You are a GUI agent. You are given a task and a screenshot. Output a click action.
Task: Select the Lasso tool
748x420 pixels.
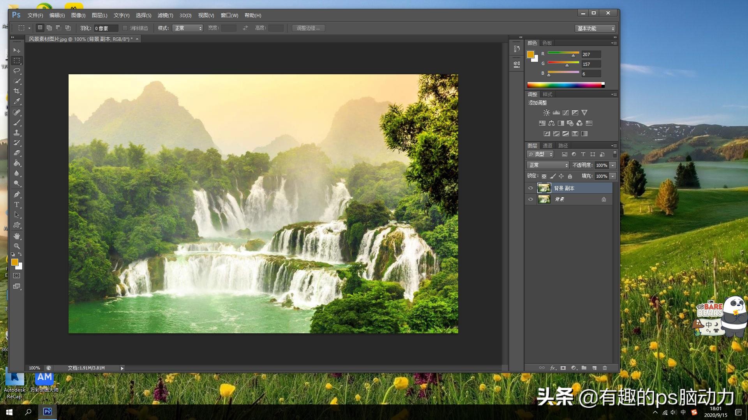pos(17,71)
